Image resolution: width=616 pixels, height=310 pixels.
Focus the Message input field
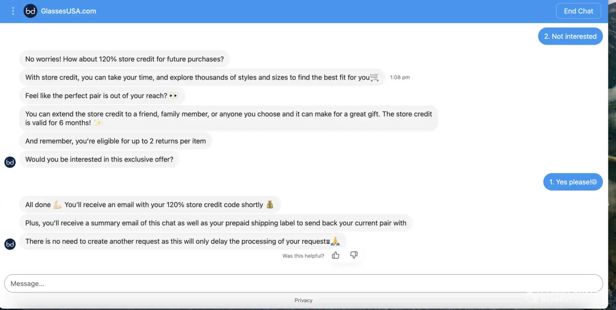click(303, 284)
